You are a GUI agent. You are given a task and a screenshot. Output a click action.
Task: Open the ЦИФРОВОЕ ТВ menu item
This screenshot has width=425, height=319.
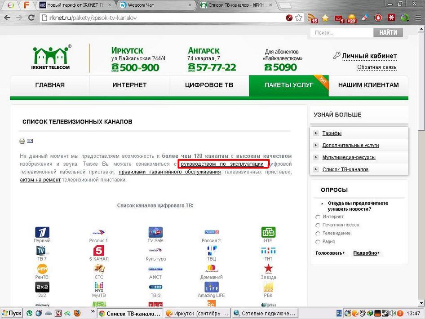click(x=209, y=85)
